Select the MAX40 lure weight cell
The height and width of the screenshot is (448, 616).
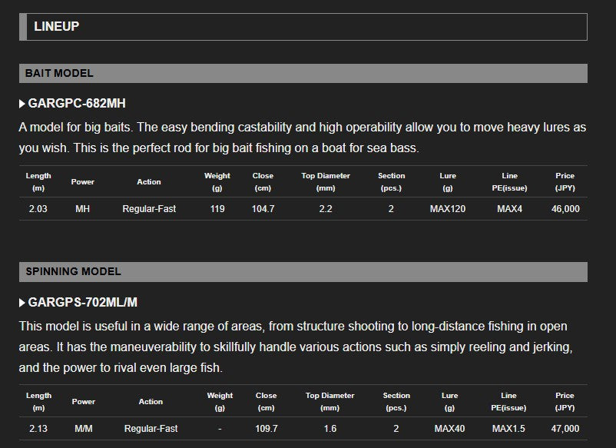click(449, 429)
